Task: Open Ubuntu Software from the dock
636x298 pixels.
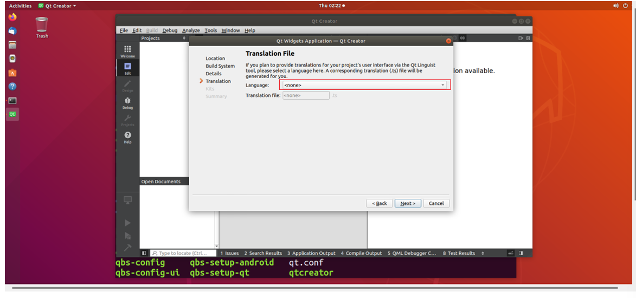Action: [12, 73]
